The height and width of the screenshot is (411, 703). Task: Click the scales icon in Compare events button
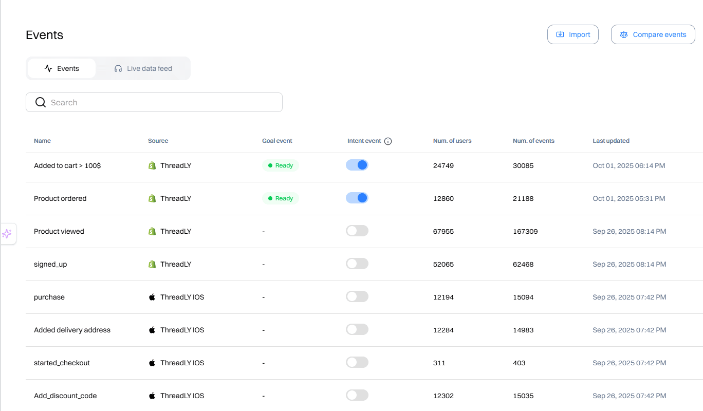click(623, 34)
